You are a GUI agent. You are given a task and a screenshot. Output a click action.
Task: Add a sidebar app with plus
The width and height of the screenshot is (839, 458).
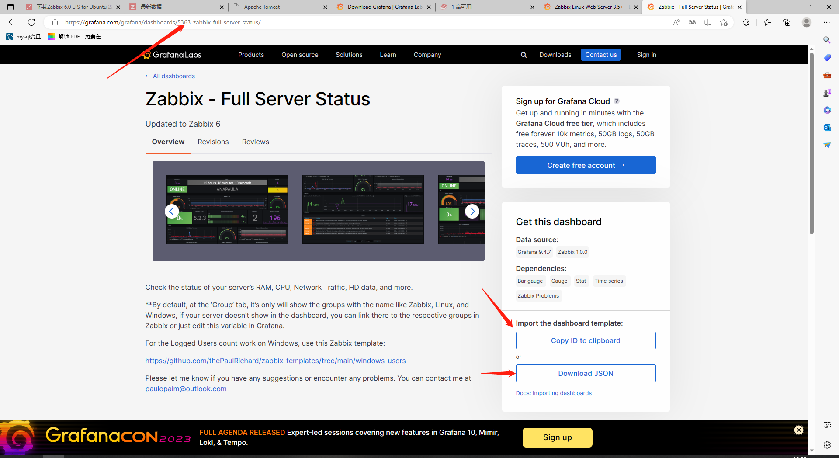tap(827, 164)
